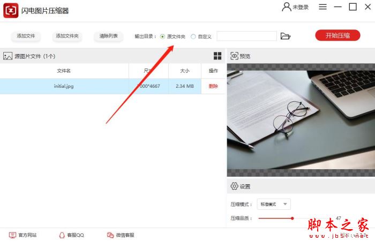Open 微信客服 WeChat icon
The height and width of the screenshot is (242, 375).
click(x=110, y=235)
